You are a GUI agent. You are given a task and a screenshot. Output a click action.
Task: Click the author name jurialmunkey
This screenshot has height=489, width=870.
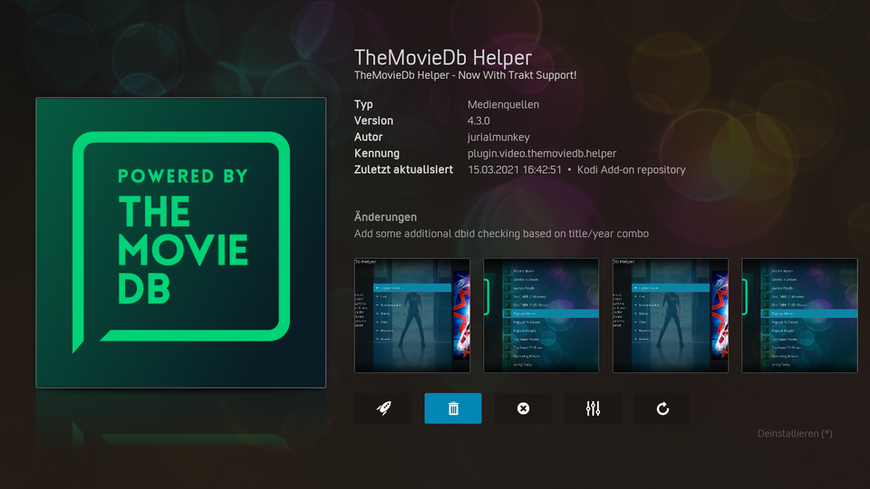coord(498,138)
